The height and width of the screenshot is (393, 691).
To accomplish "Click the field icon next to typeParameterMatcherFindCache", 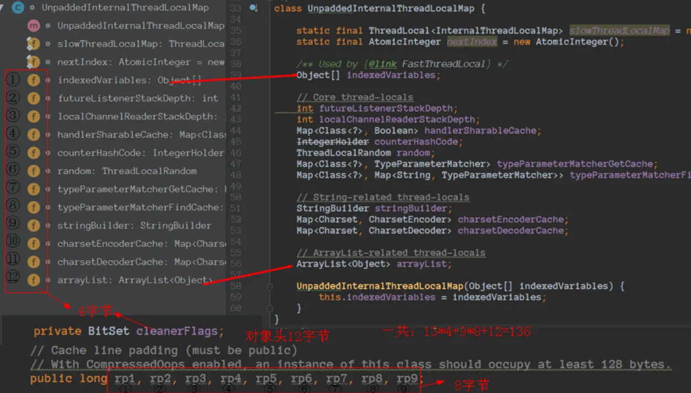I will [x=34, y=207].
